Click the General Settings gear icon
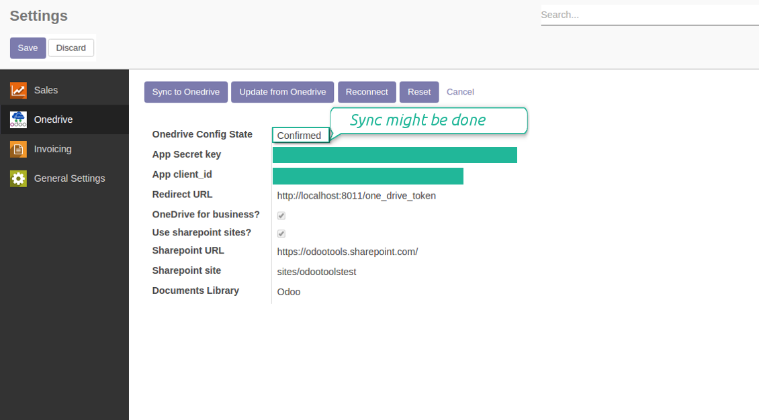The width and height of the screenshot is (759, 420). point(18,178)
